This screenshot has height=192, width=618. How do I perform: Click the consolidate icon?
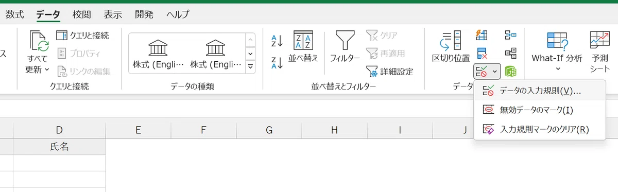click(x=510, y=35)
